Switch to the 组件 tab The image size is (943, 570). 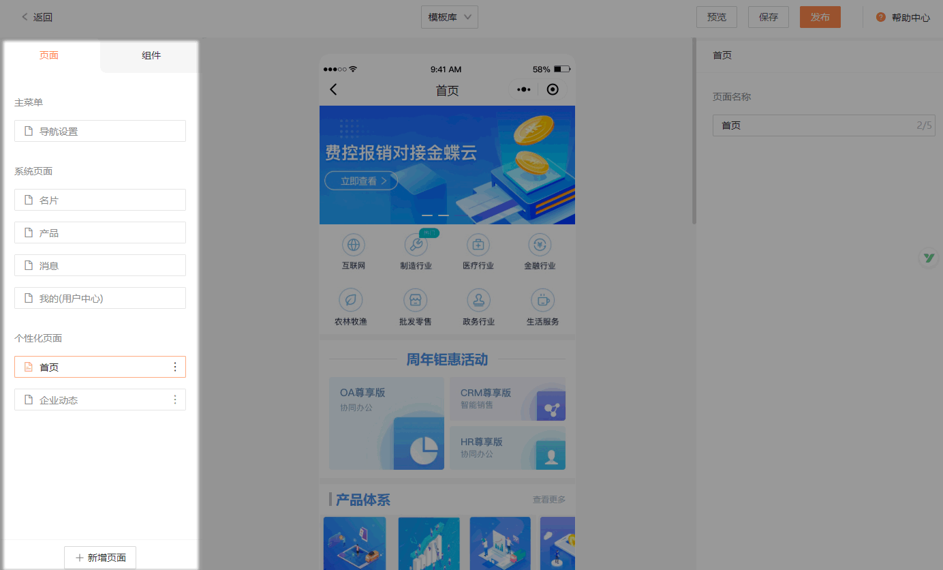(x=151, y=56)
